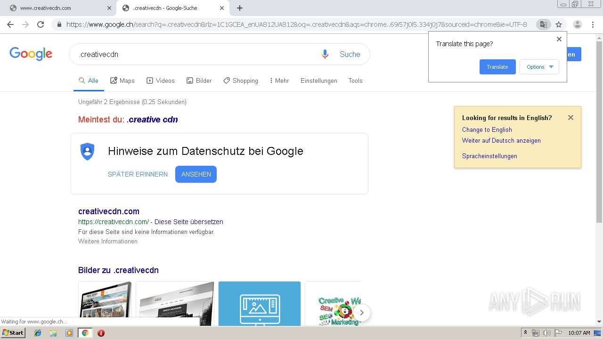Go back to the previous page
Screen dimensions: 603x339
10,24
